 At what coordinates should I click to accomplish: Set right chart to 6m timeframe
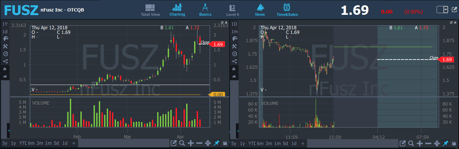pos(260,143)
